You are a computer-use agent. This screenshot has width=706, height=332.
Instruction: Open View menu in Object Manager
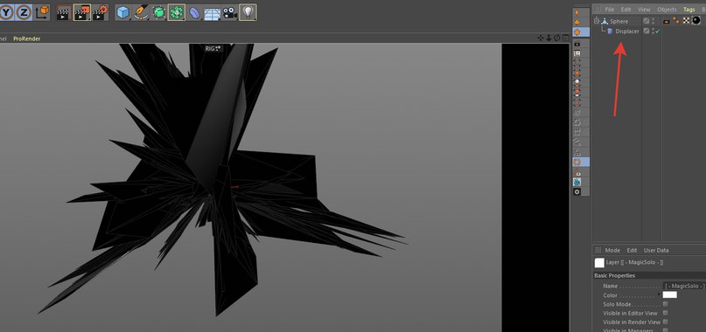(644, 10)
